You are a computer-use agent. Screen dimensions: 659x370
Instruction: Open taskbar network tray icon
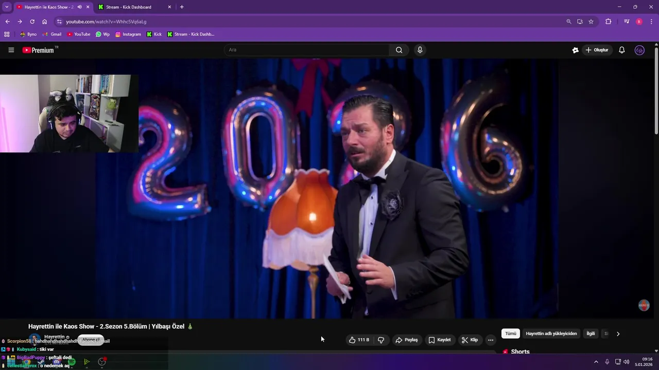pos(618,362)
